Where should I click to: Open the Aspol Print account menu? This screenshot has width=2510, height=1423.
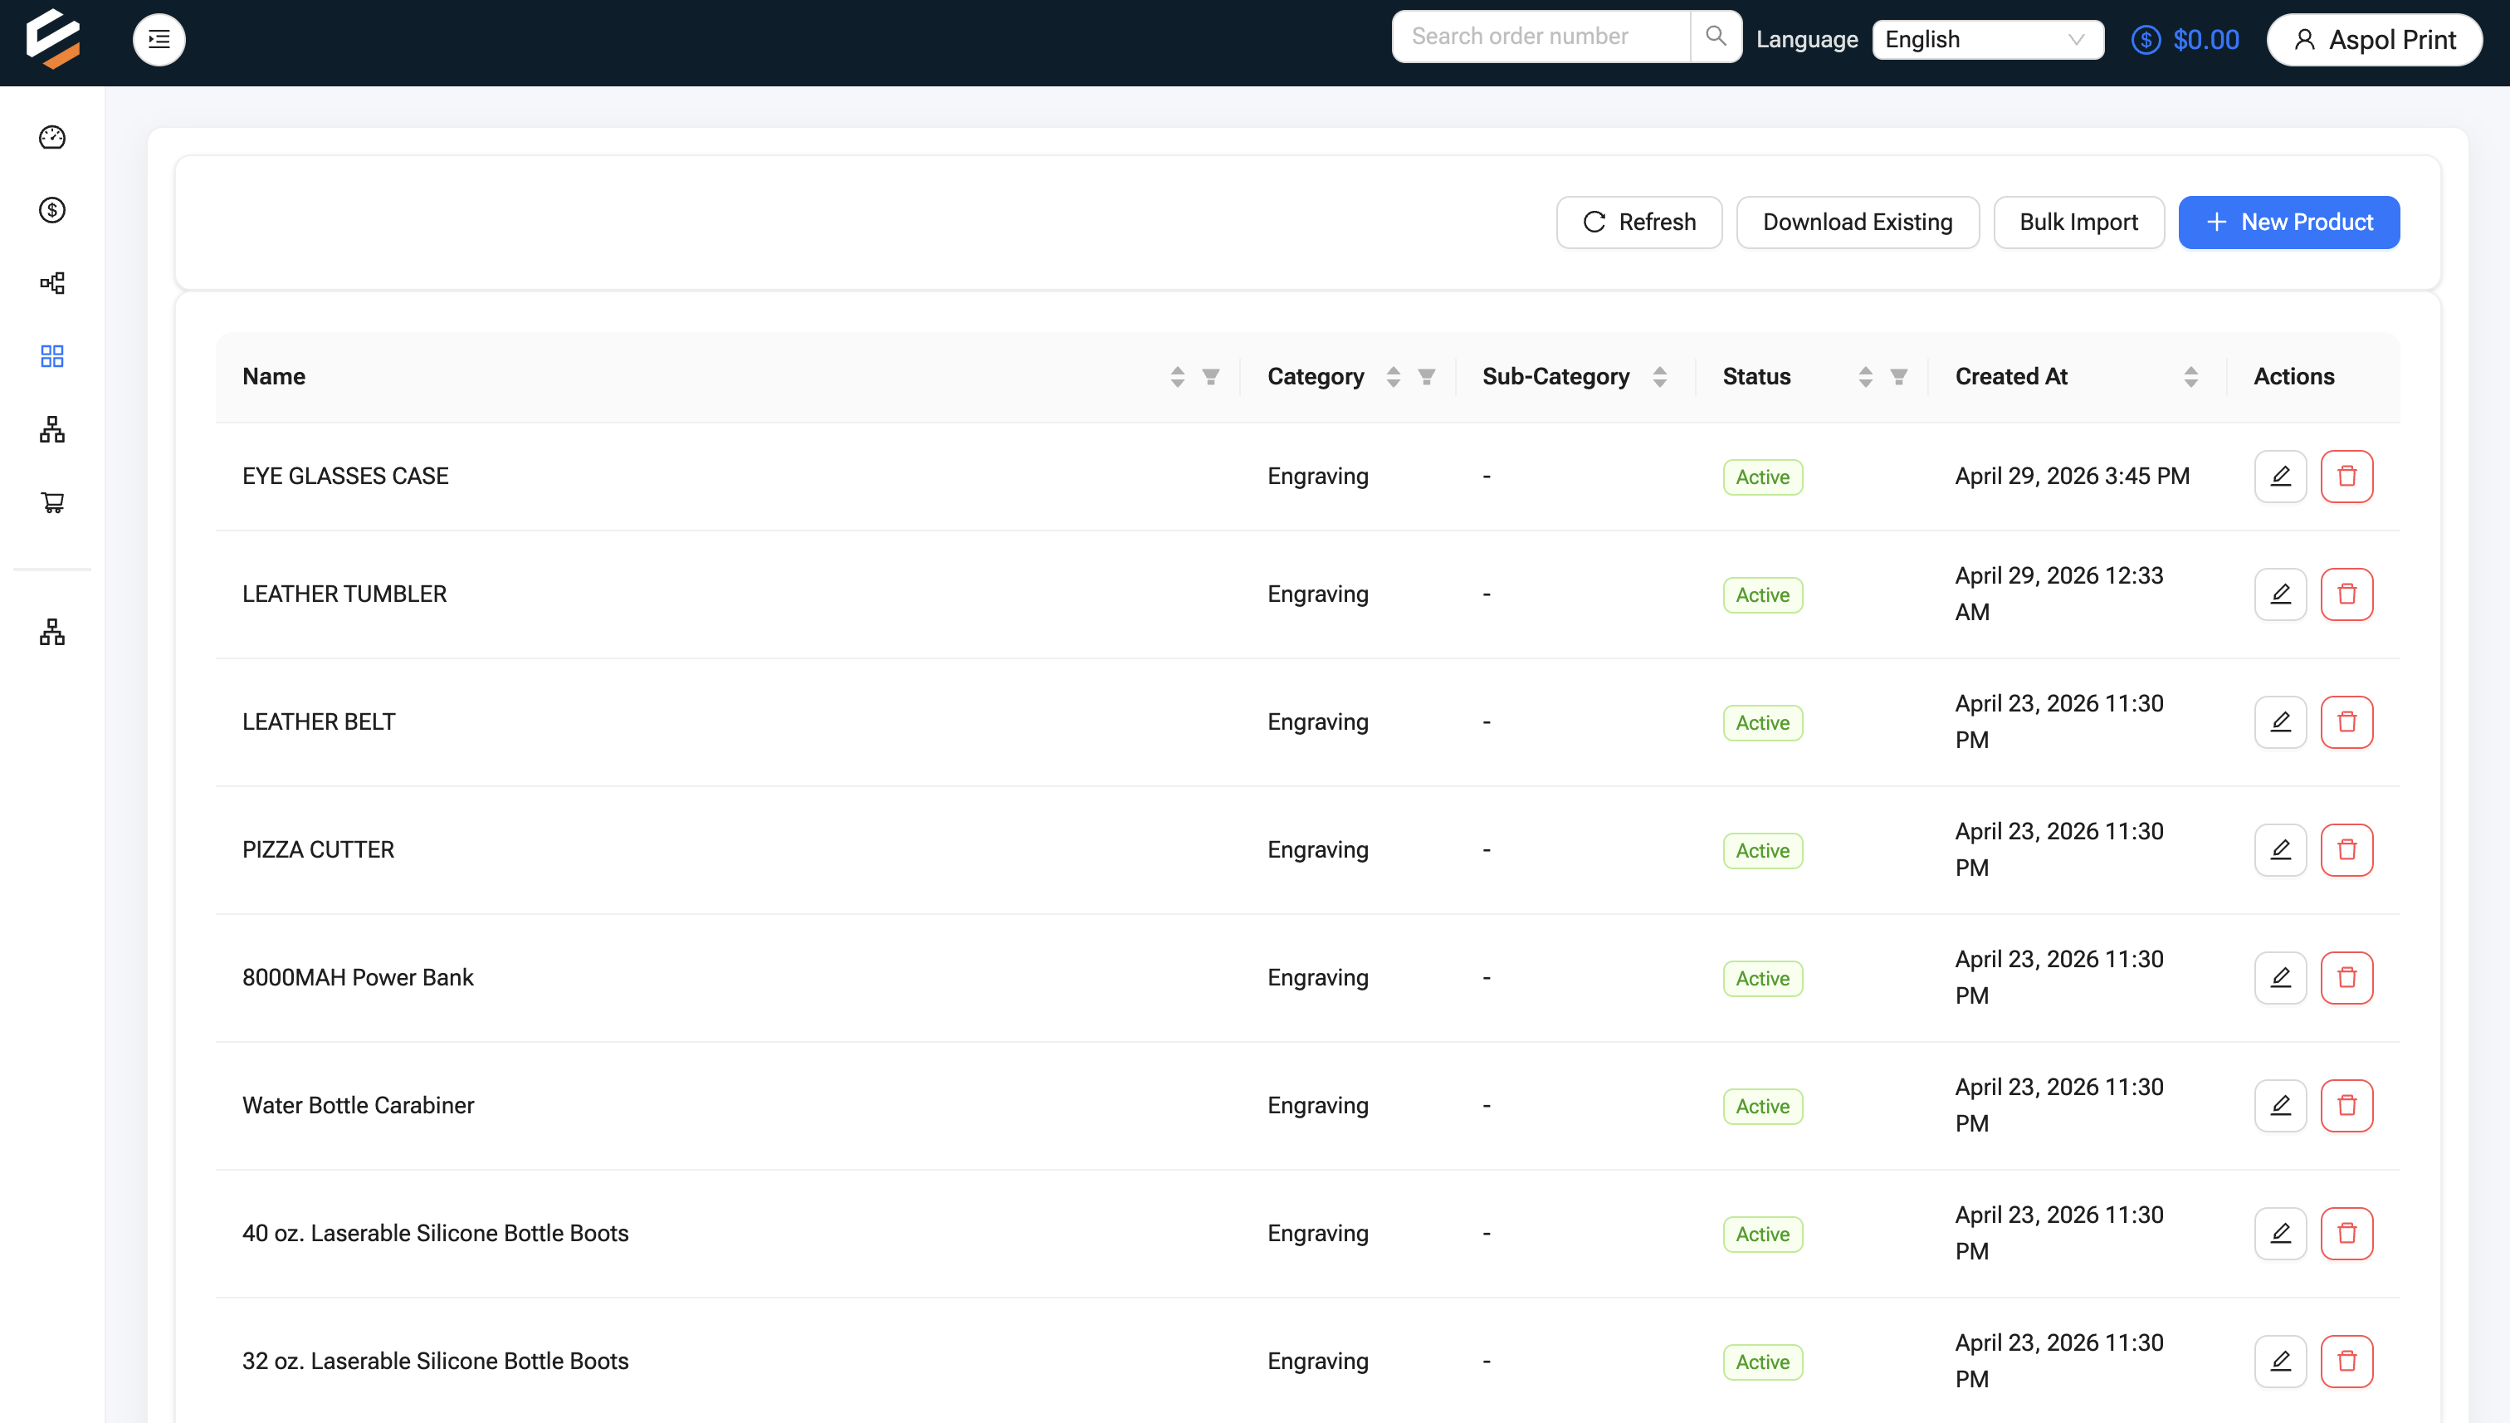click(2373, 40)
